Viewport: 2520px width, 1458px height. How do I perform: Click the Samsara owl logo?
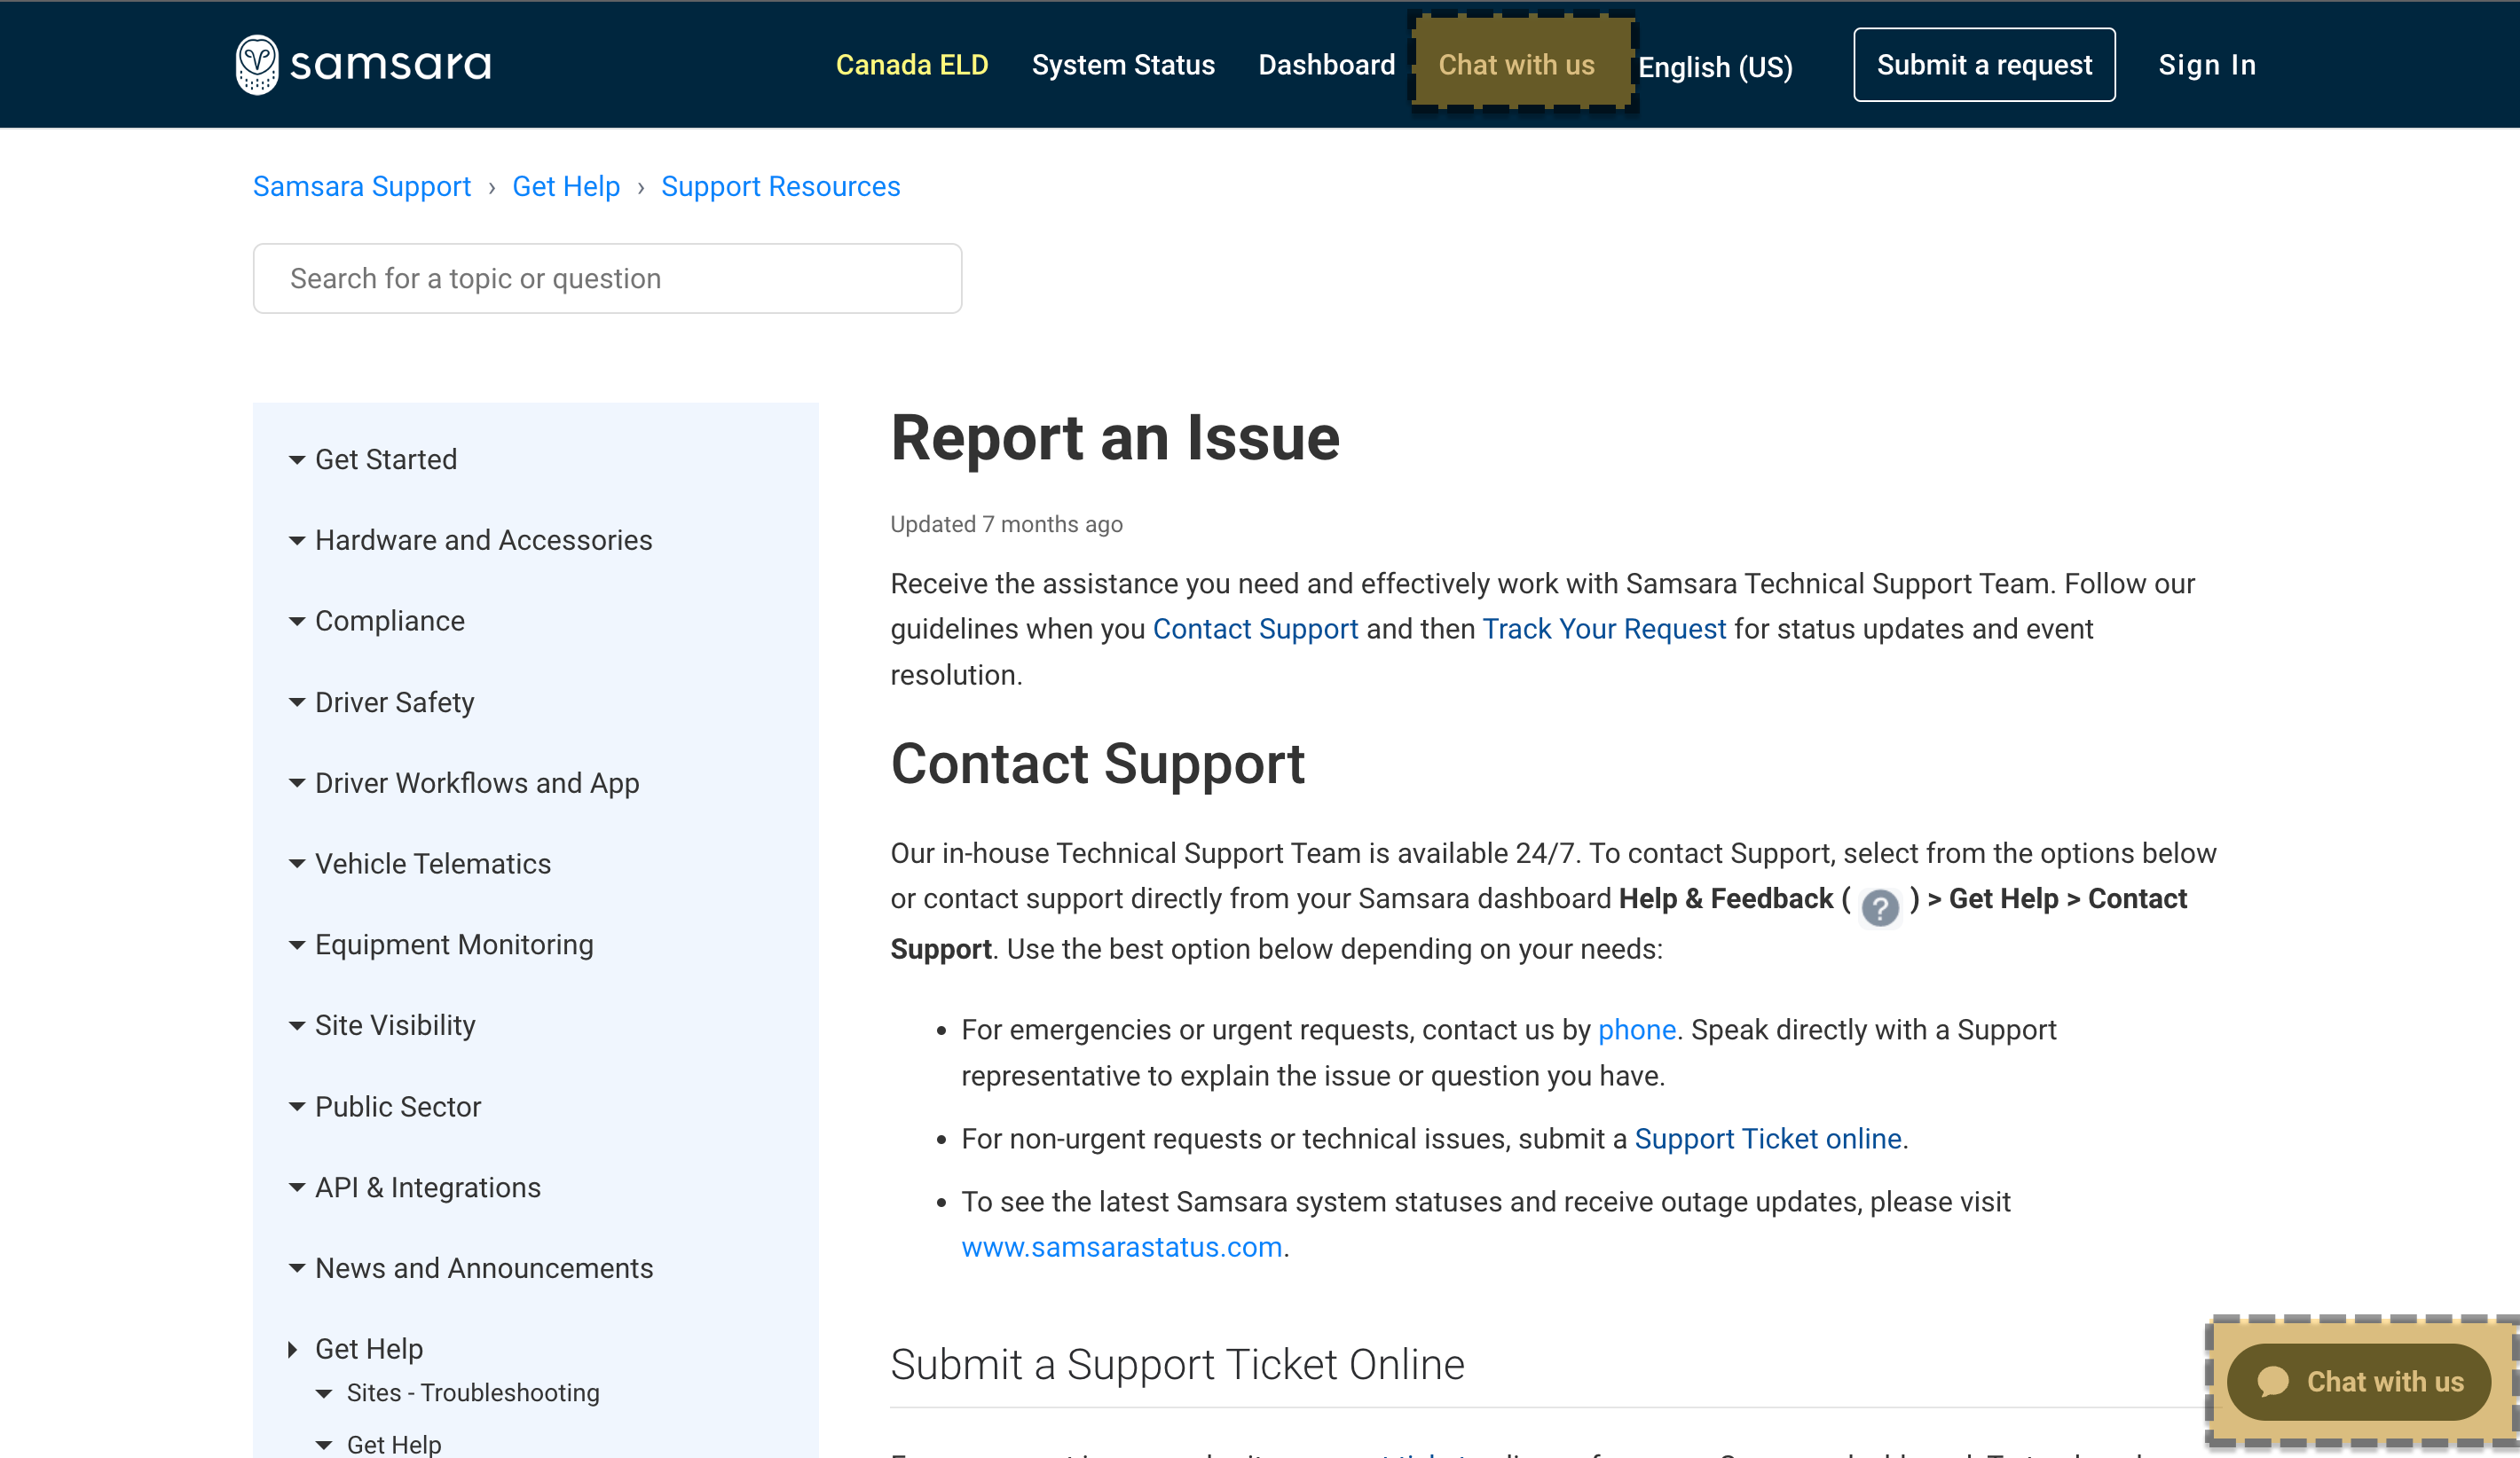tap(256, 65)
